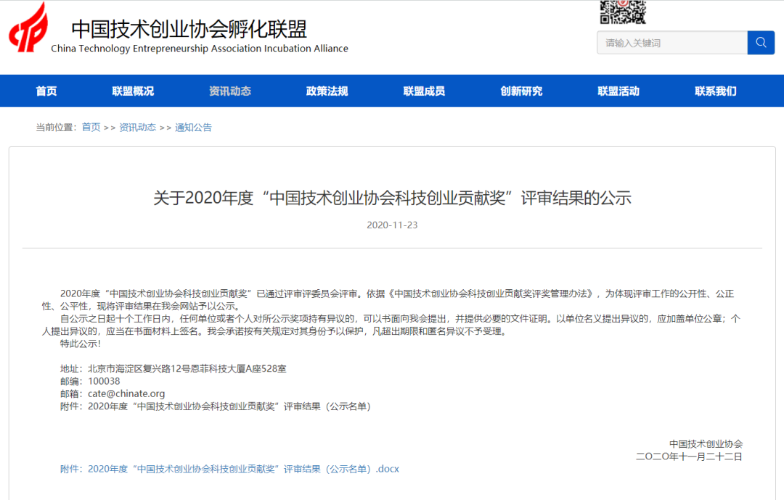Open 联盟活动 from the navigation bar

coord(618,91)
